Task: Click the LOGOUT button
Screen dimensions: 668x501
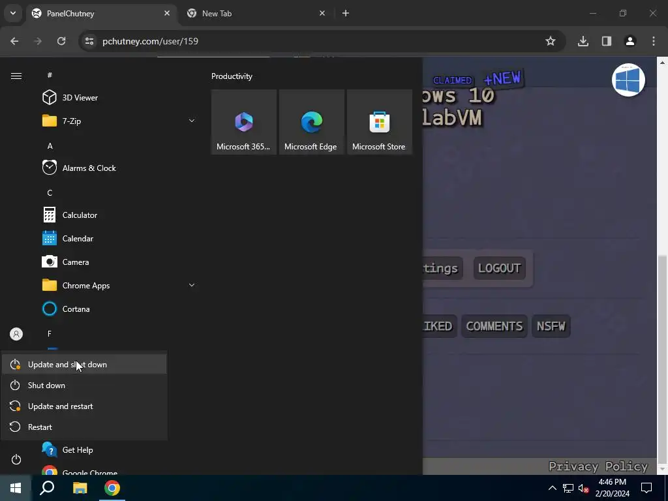Action: point(499,268)
